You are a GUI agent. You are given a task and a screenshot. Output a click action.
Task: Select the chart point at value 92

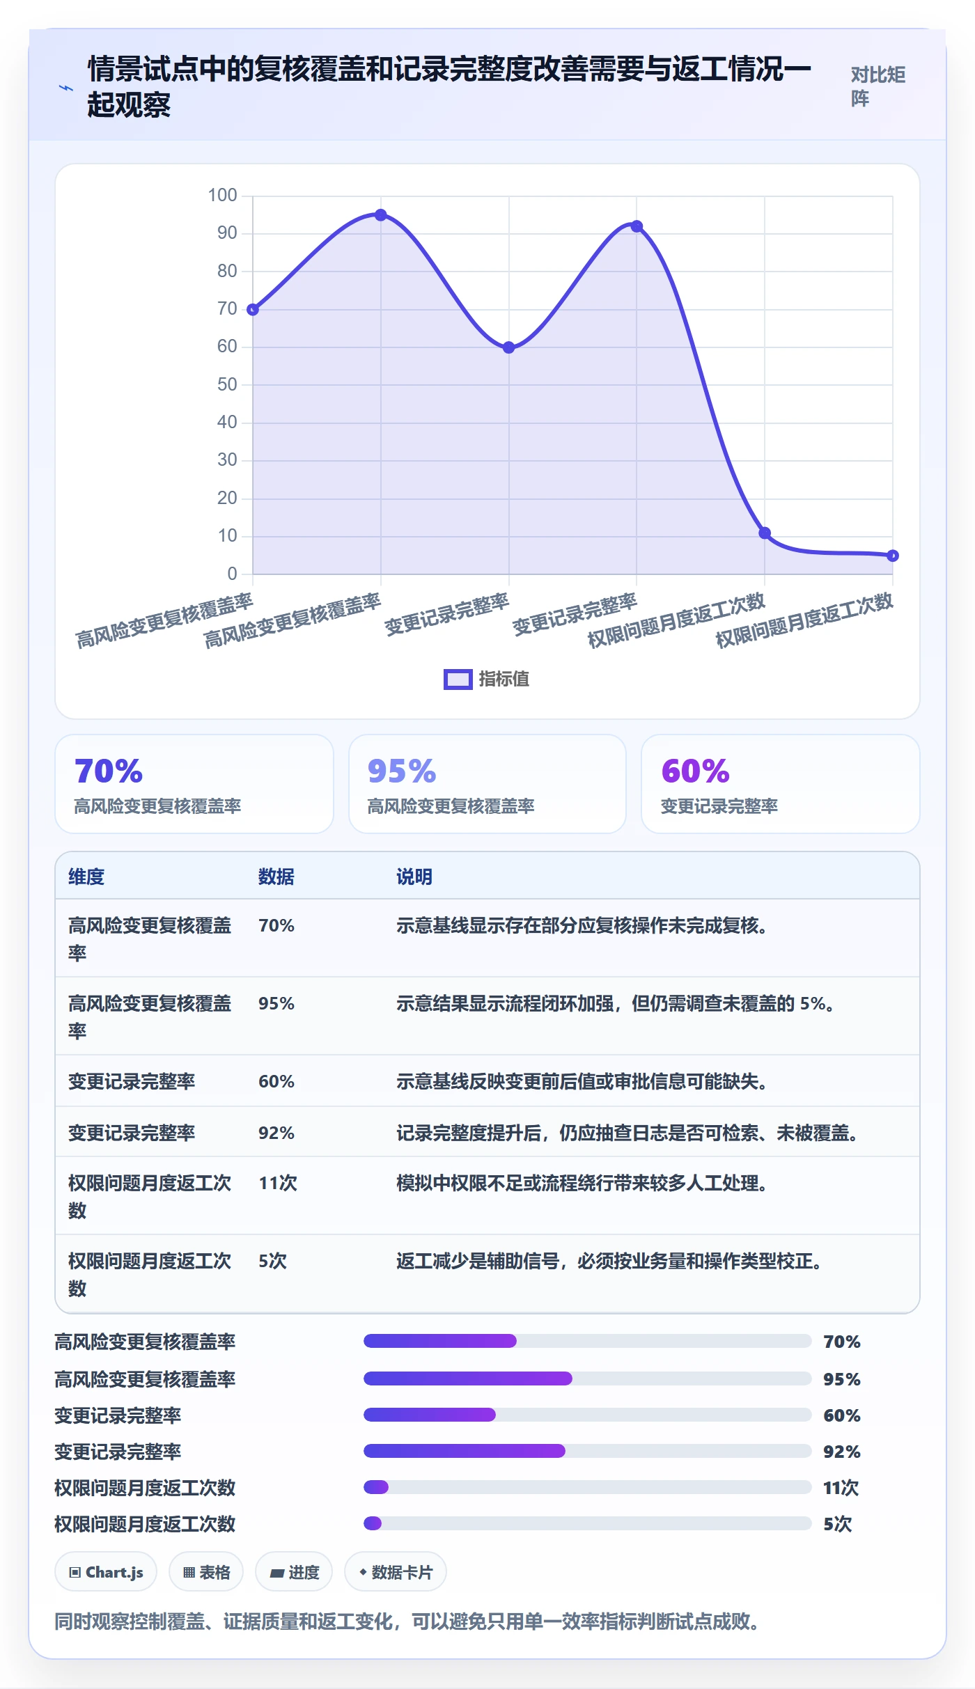637,226
